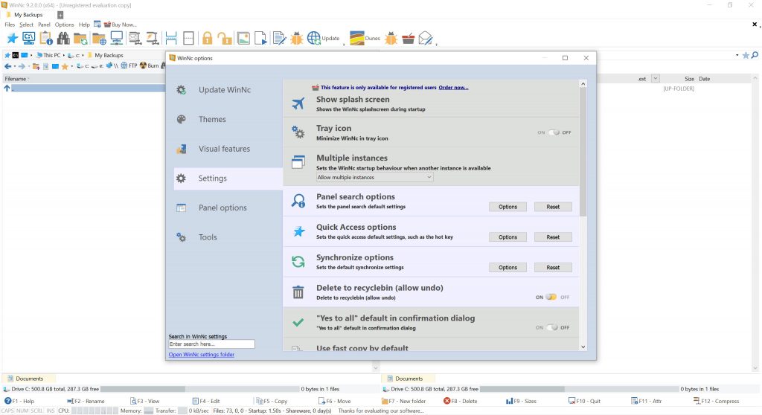
Task: Click the document edit pencil icon
Action: [x=280, y=39]
